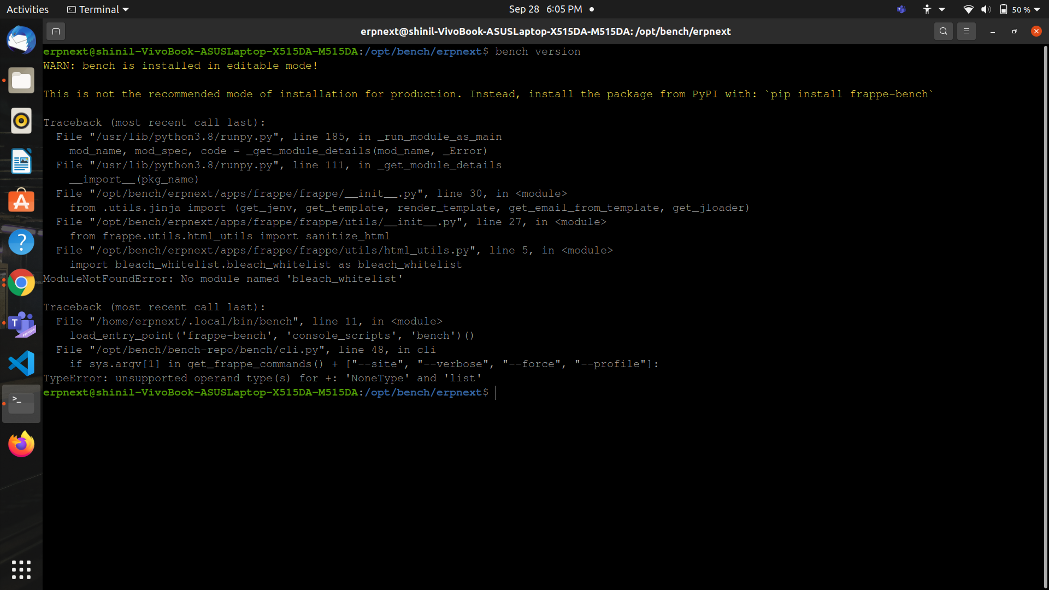The width and height of the screenshot is (1049, 590).
Task: Click 'WARN: bench is installed in editable mode!'
Action: (180, 66)
